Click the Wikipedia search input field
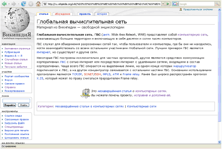 click(x=16, y=101)
